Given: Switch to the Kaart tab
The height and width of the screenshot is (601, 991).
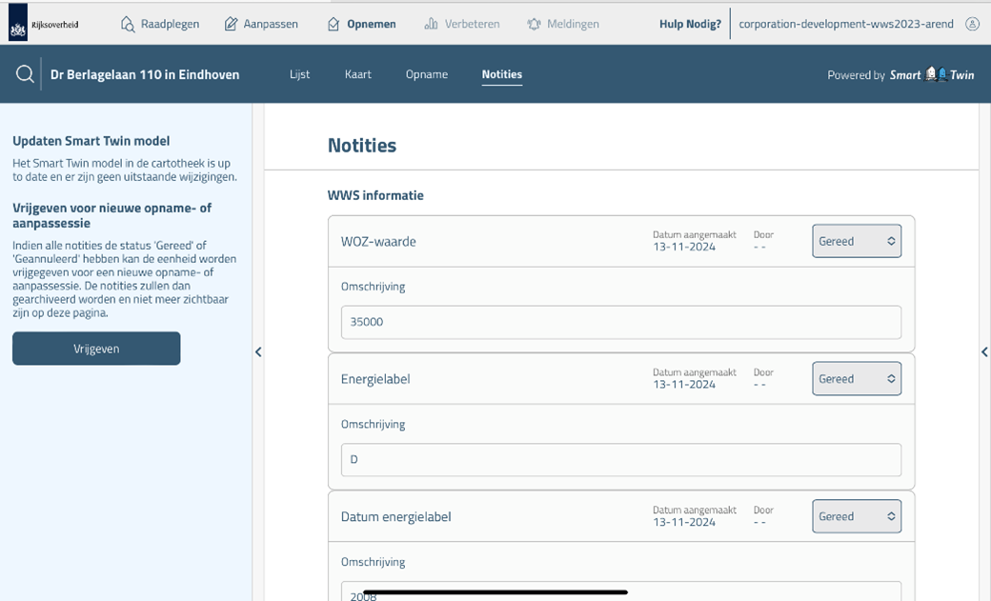Looking at the screenshot, I should 358,74.
